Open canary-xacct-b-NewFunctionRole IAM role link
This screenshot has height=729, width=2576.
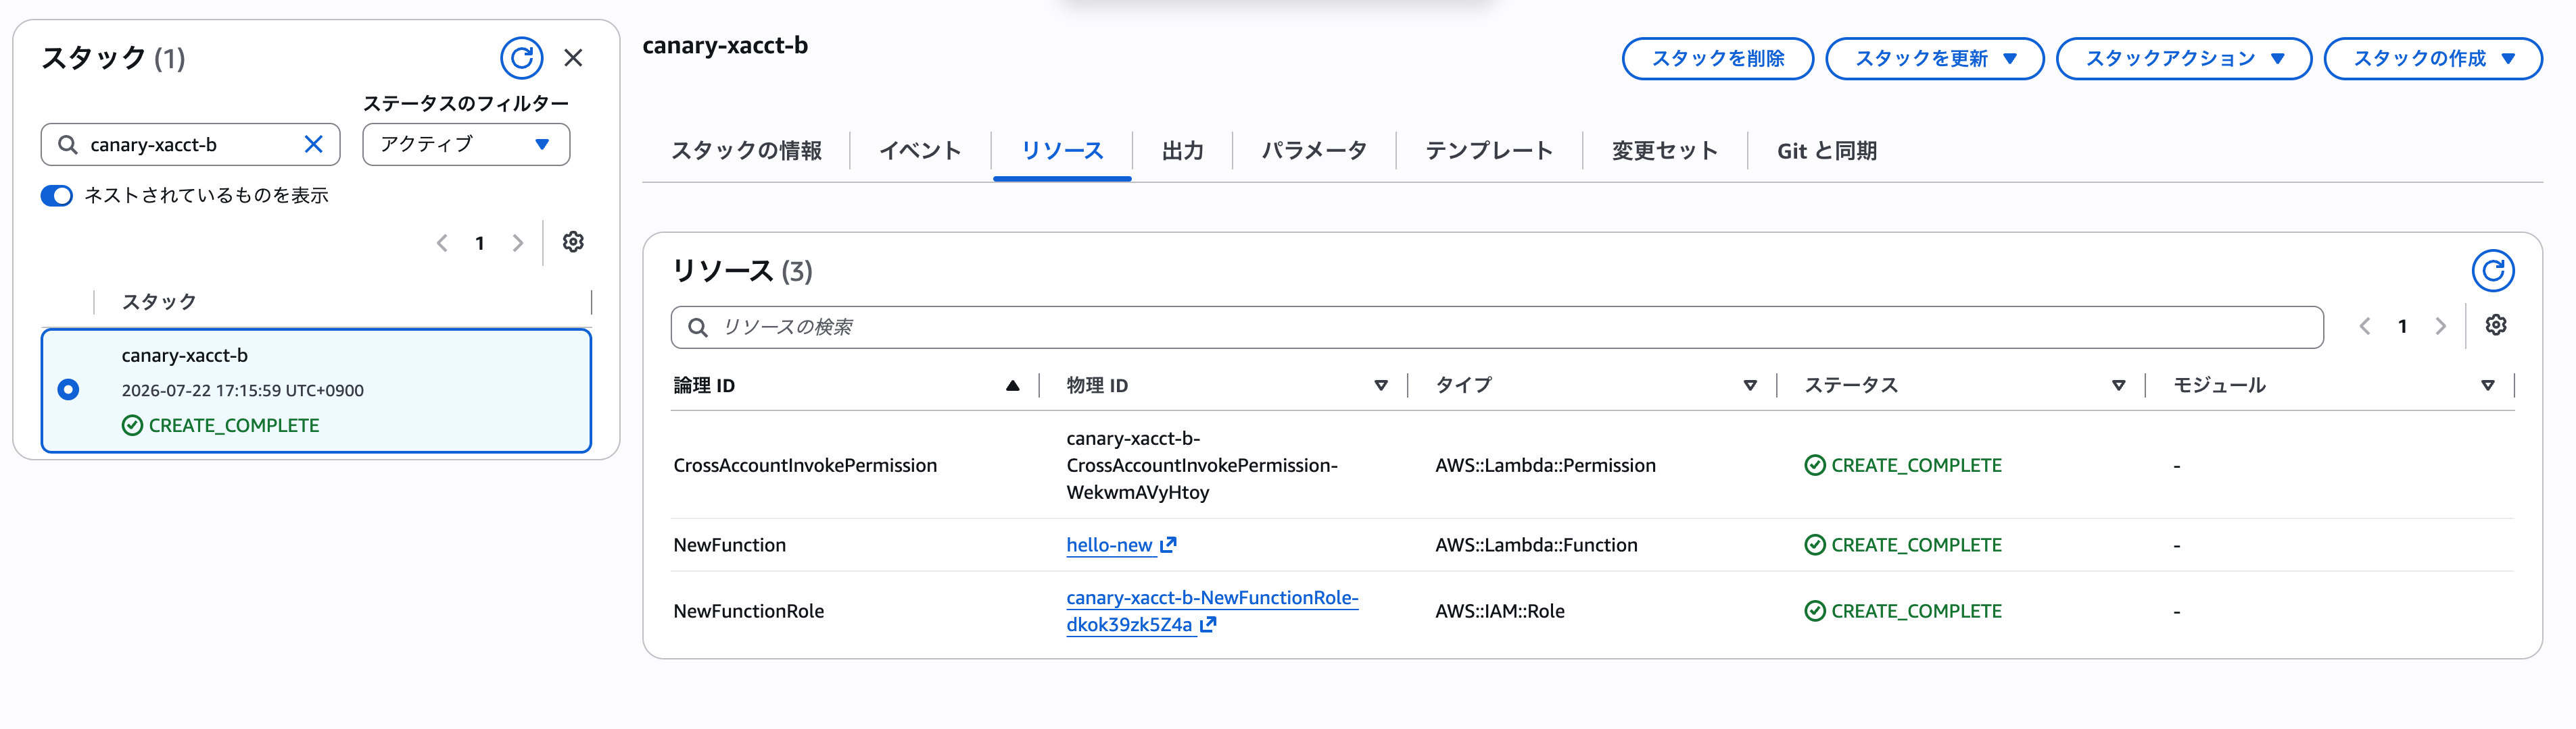[1212, 611]
